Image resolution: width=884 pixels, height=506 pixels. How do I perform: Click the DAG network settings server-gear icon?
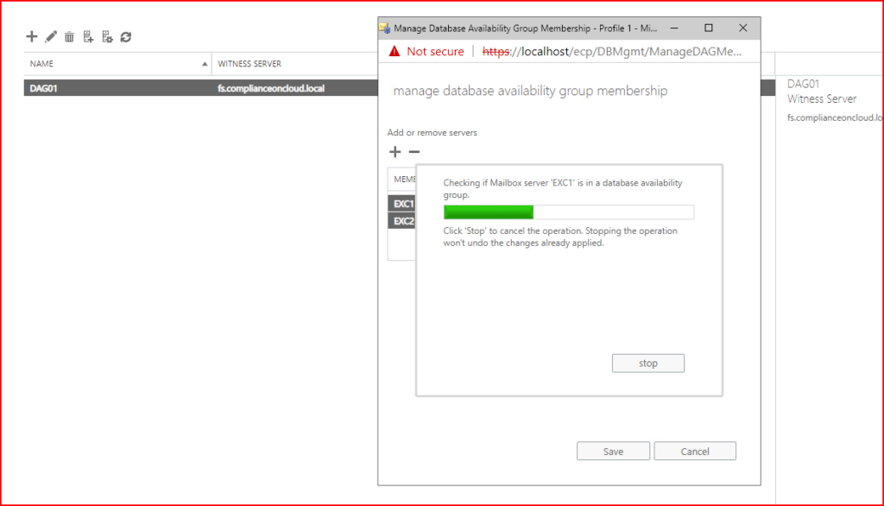click(x=107, y=36)
